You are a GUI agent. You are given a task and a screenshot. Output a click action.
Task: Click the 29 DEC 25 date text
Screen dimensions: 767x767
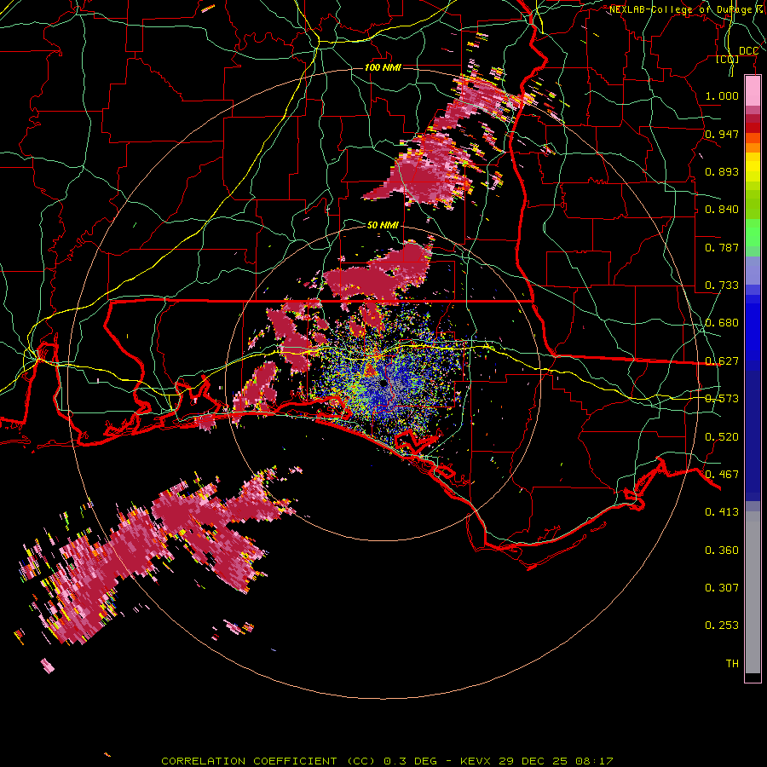(x=534, y=761)
